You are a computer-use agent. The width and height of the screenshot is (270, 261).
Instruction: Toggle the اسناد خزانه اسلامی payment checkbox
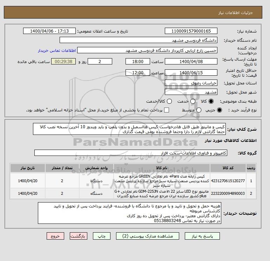point(167,110)
